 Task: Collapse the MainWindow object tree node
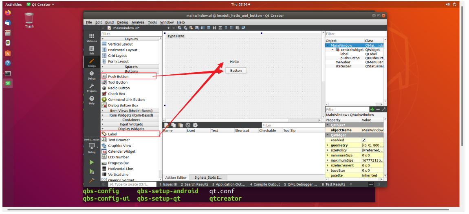coord(328,45)
